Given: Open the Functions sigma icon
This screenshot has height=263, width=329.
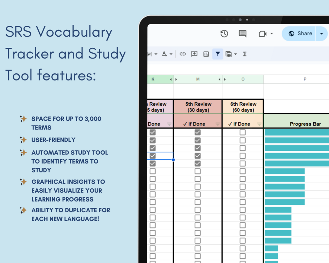Looking at the screenshot, I should pyautogui.click(x=245, y=54).
